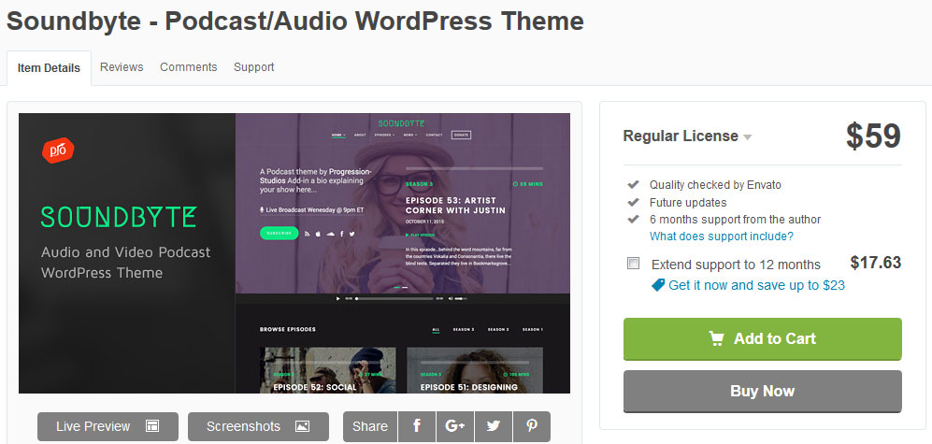Open the Soundbyte theme preview image
Viewport: 932px width, 444px height.
point(294,253)
